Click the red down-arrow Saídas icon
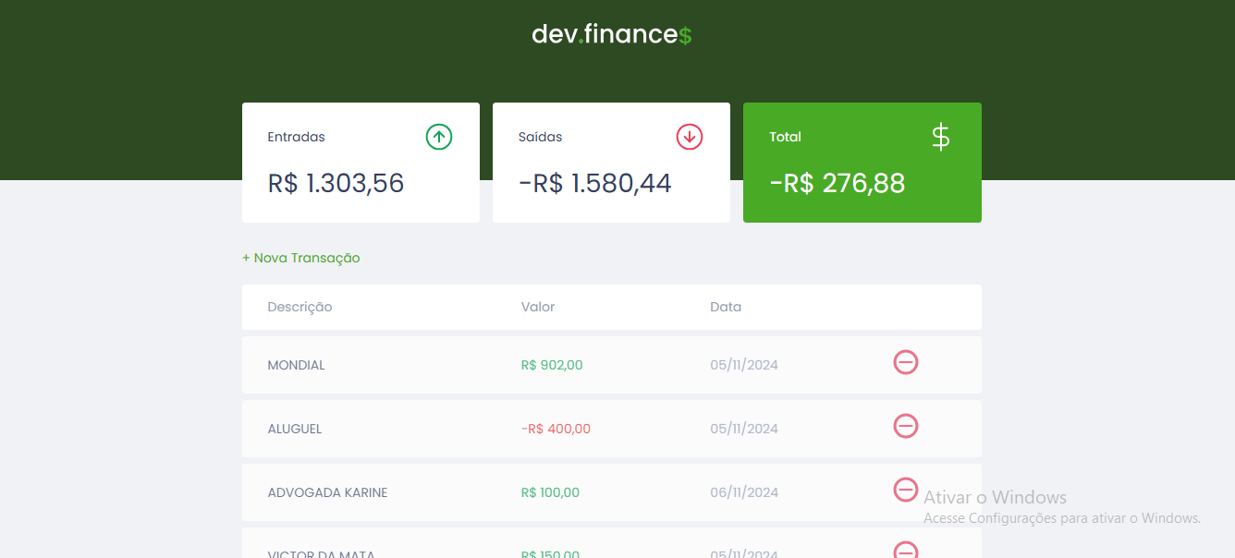Image resolution: width=1235 pixels, height=558 pixels. click(x=690, y=137)
